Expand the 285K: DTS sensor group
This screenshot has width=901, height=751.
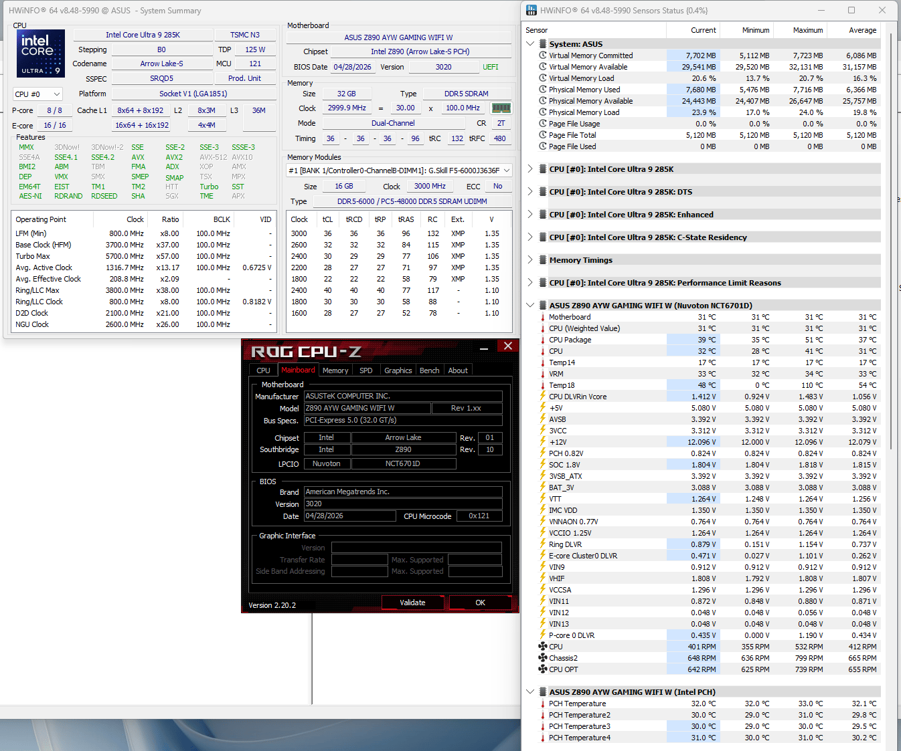point(530,192)
